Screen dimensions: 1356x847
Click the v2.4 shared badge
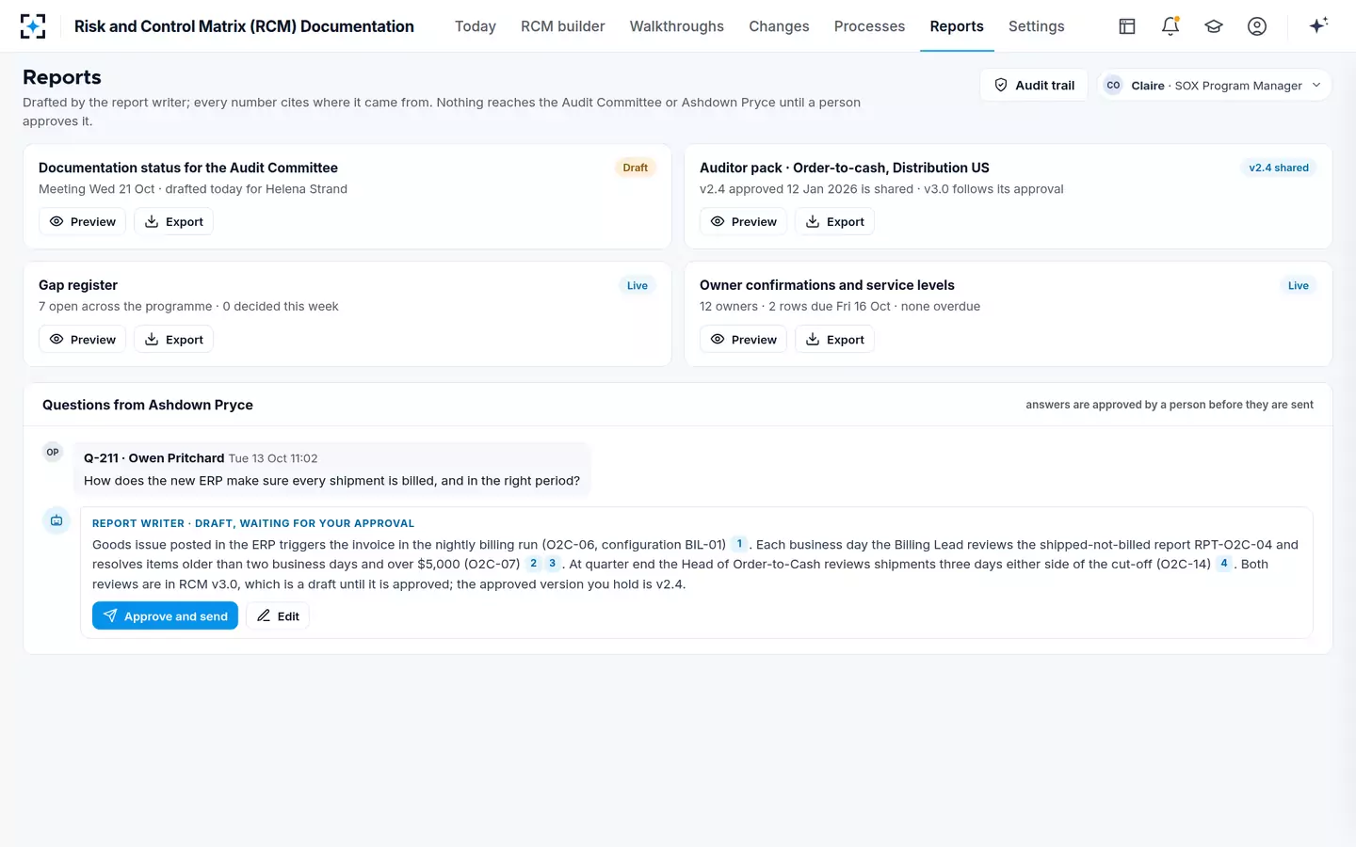pyautogui.click(x=1279, y=168)
